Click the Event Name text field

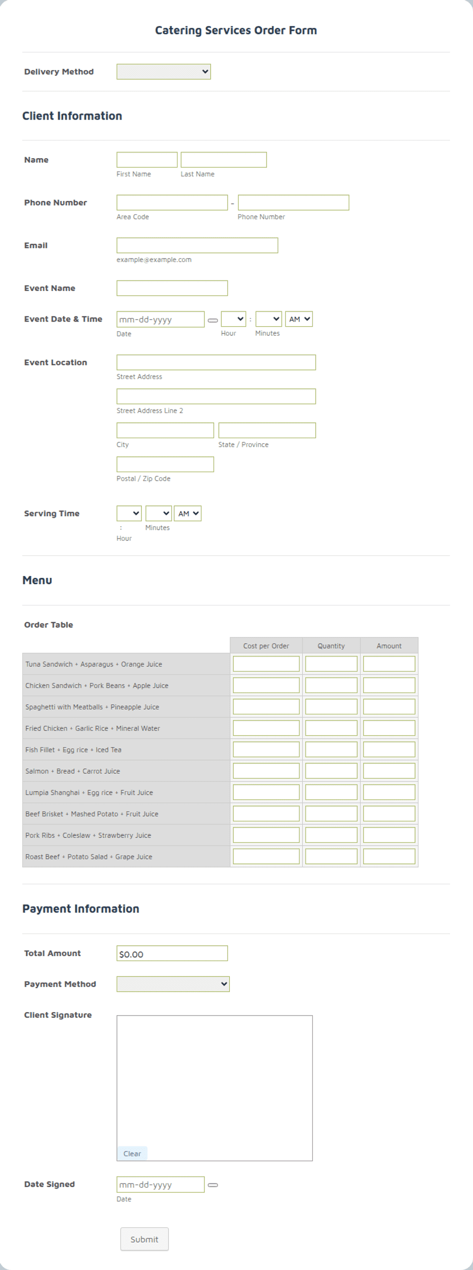pyautogui.click(x=172, y=288)
